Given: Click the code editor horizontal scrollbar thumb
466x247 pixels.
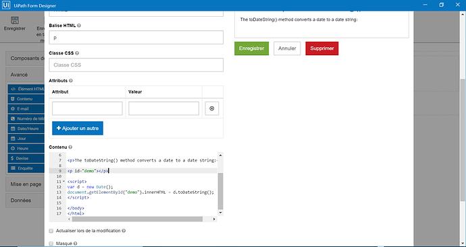Looking at the screenshot, I should pos(137,219).
